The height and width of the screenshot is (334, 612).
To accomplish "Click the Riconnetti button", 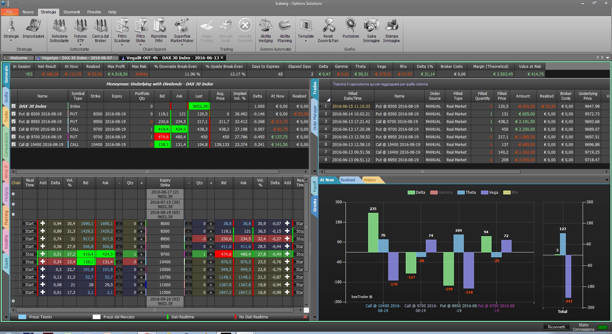I will click(x=556, y=327).
